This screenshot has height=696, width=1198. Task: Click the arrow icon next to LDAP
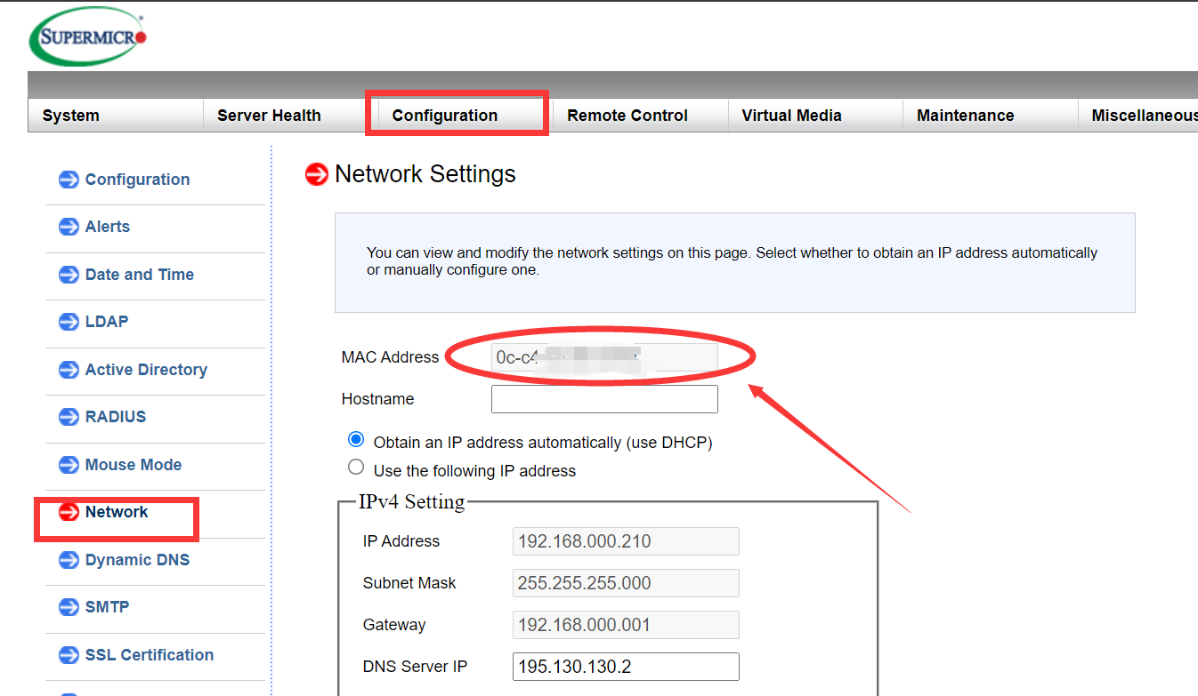pos(69,322)
